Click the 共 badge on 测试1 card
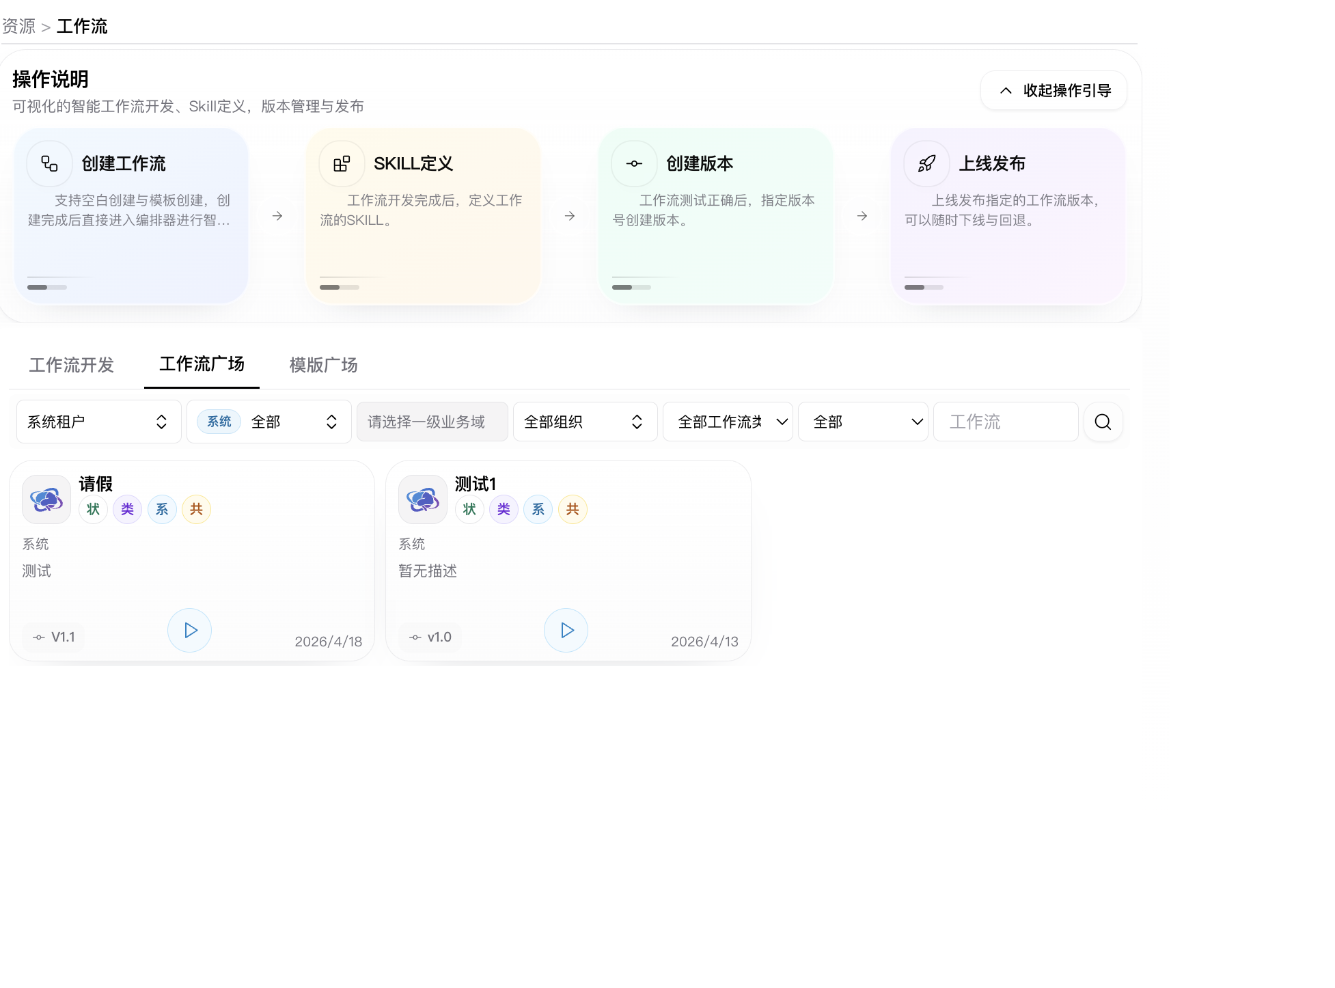The height and width of the screenshot is (988, 1335). [x=573, y=509]
